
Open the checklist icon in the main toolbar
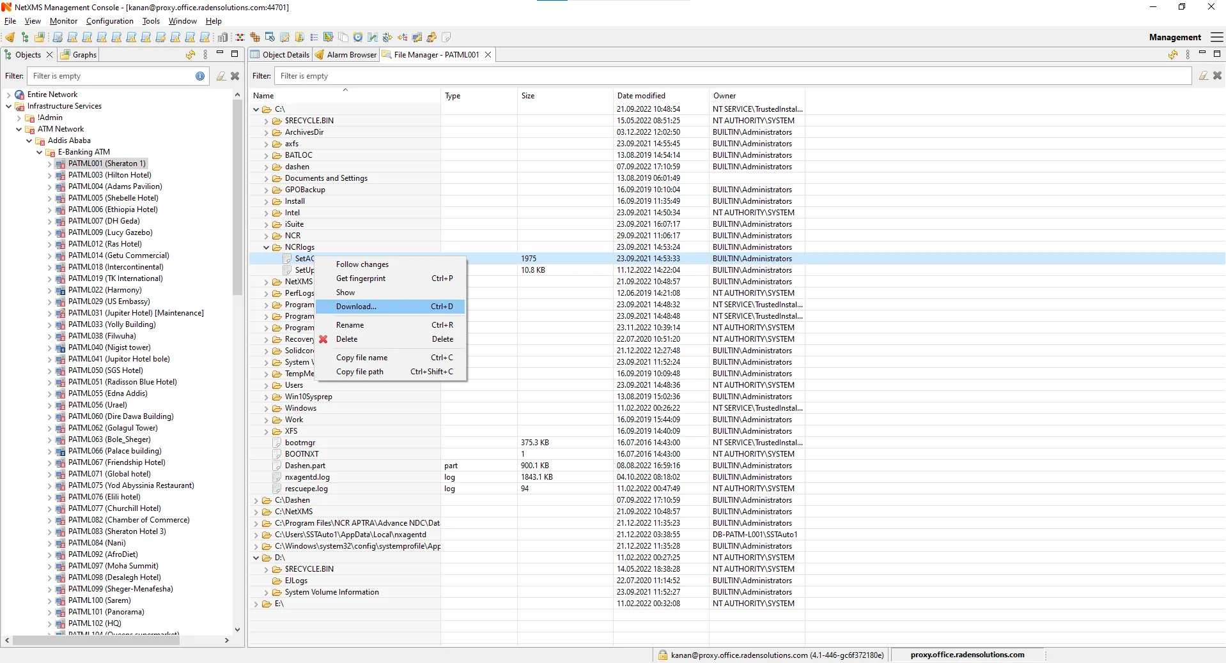[x=313, y=38]
